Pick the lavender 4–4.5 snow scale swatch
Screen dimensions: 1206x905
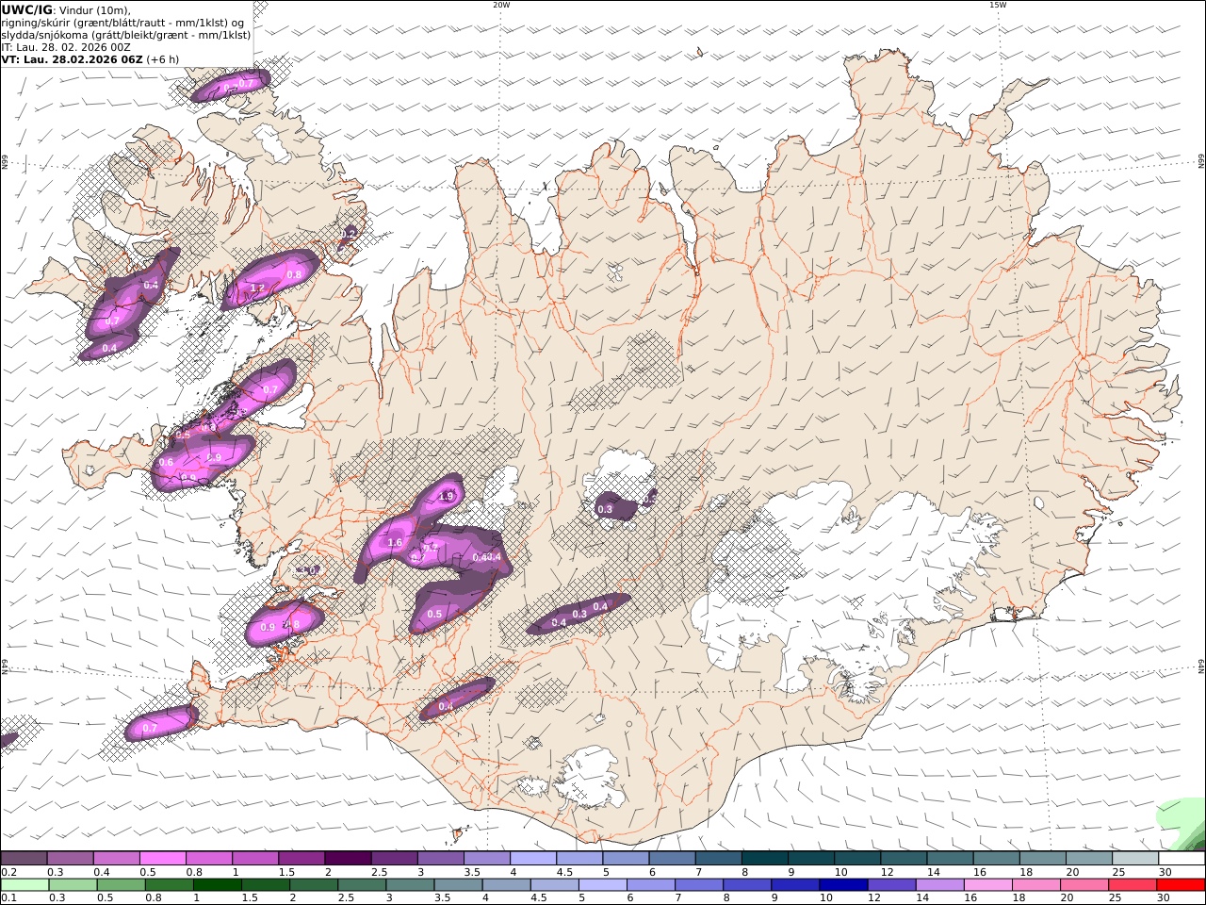tap(533, 859)
